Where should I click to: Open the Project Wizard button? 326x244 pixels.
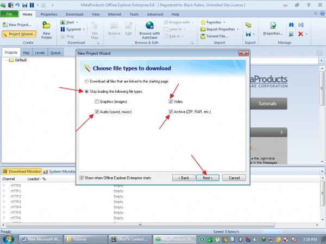click(x=19, y=34)
